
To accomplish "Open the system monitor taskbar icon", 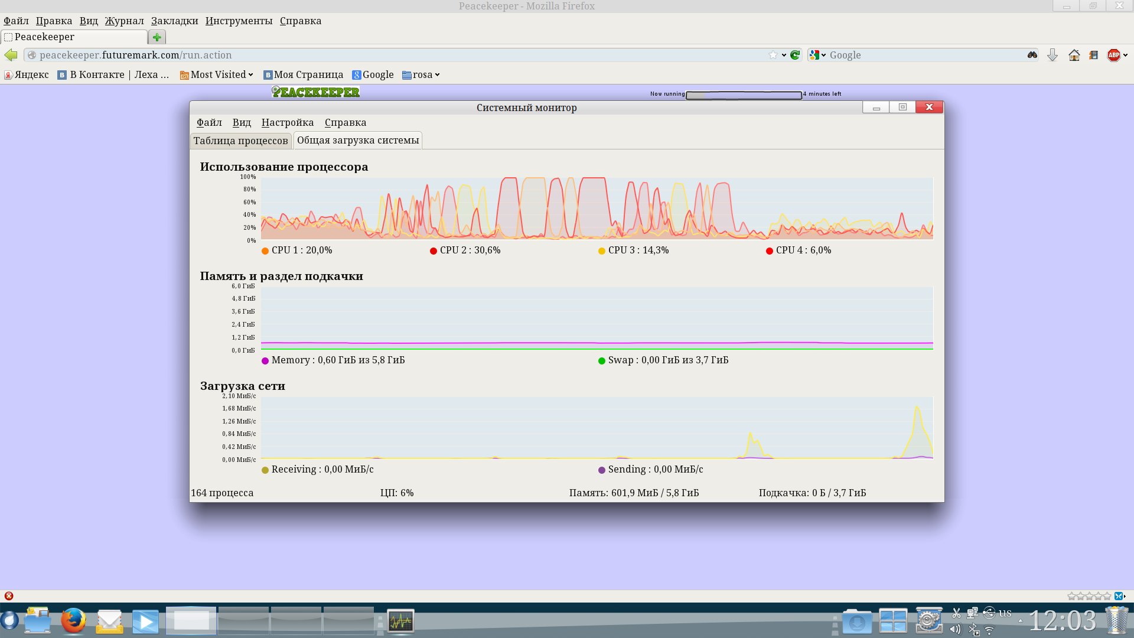I will 400,621.
